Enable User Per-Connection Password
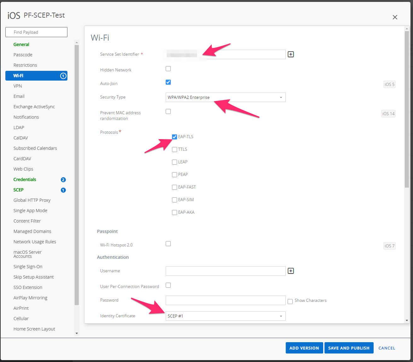The height and width of the screenshot is (362, 413). 168,285
